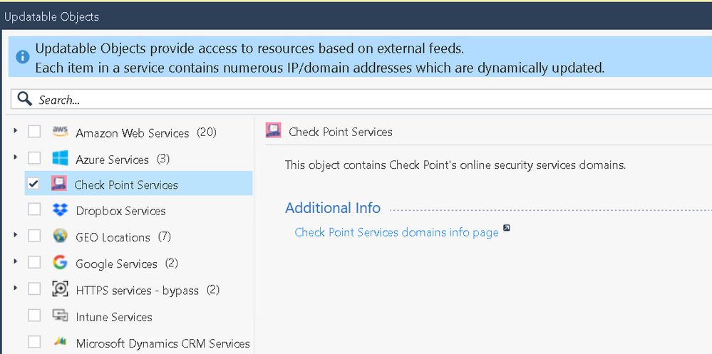Image resolution: width=712 pixels, height=354 pixels.
Task: Tick the Amazon Web Services checkbox
Action: 34,132
